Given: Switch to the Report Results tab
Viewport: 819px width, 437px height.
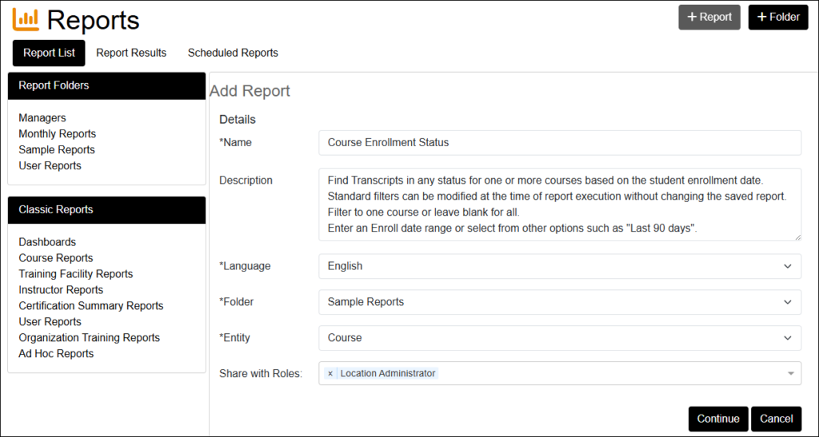Looking at the screenshot, I should (x=131, y=53).
